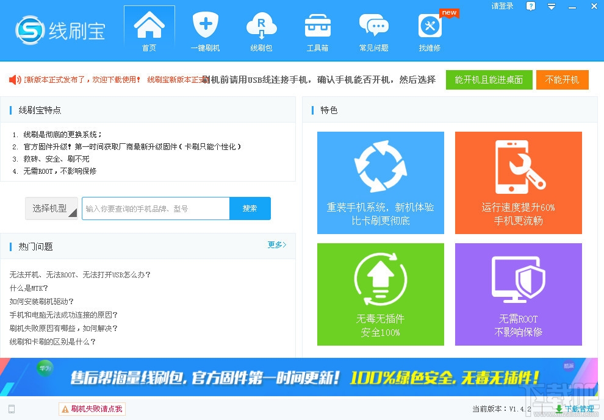Click the green 无毒无插件 upload tile
The width and height of the screenshot is (604, 420).
coord(381,294)
